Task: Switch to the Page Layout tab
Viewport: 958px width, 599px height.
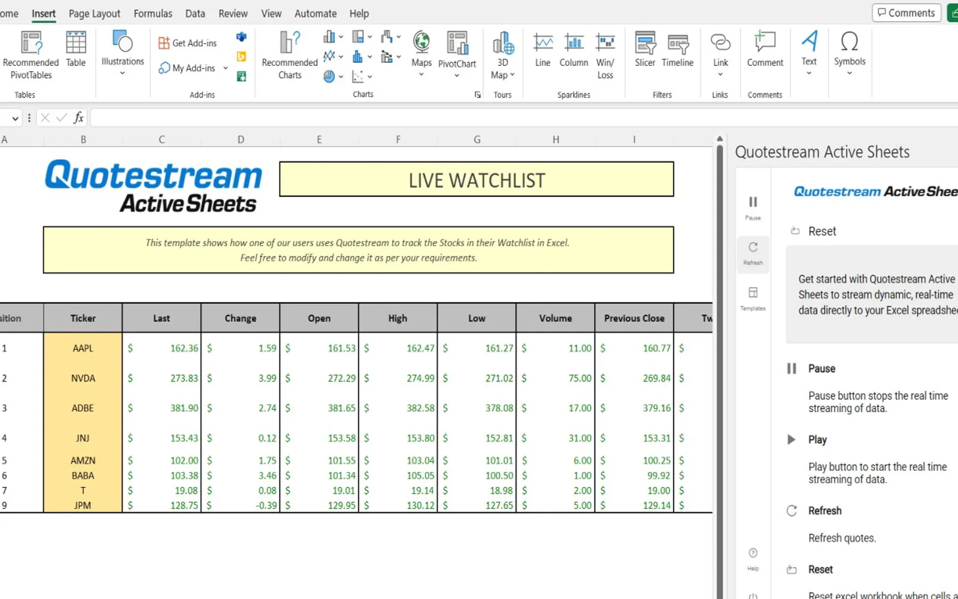Action: 95,13
